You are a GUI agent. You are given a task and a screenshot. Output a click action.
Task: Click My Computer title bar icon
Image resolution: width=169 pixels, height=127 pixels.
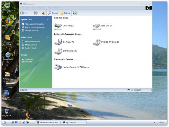pyautogui.click(x=21, y=4)
